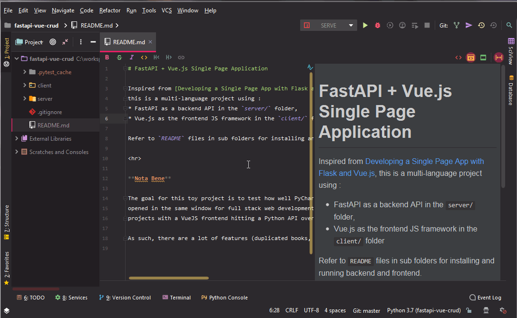Apply italic formatting in the markdown toolbar
This screenshot has width=517, height=318.
tap(132, 58)
